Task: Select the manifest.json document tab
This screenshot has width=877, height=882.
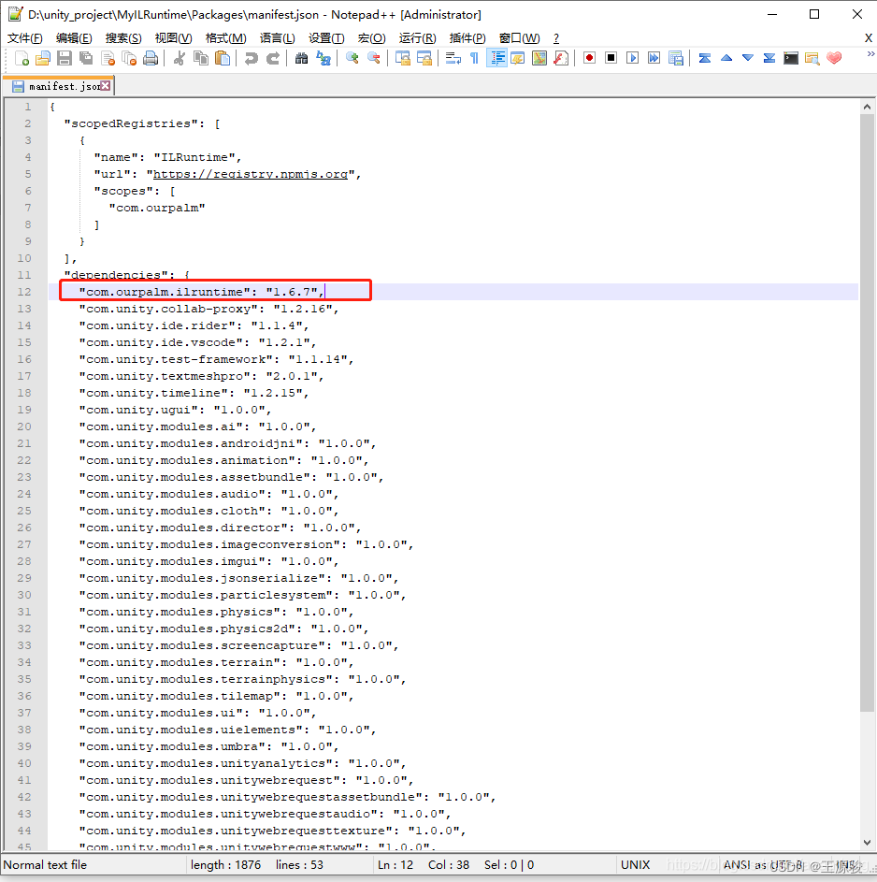Action: [56, 84]
